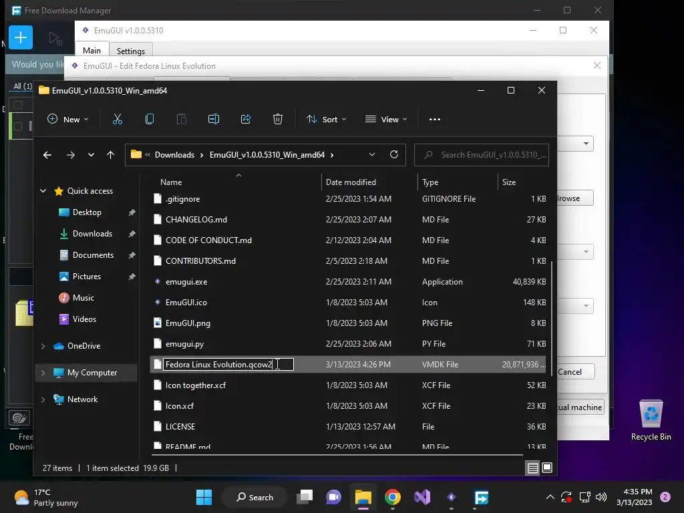Click the Copy icon in Explorer toolbar
684x513 pixels.
[149, 119]
